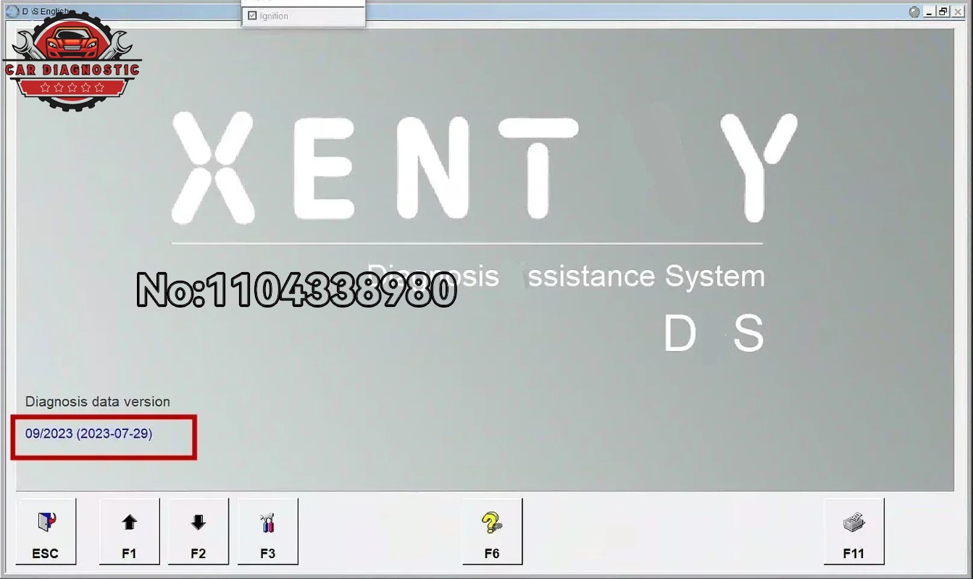The width and height of the screenshot is (973, 579).
Task: Click the F11 print button
Action: [x=853, y=531]
